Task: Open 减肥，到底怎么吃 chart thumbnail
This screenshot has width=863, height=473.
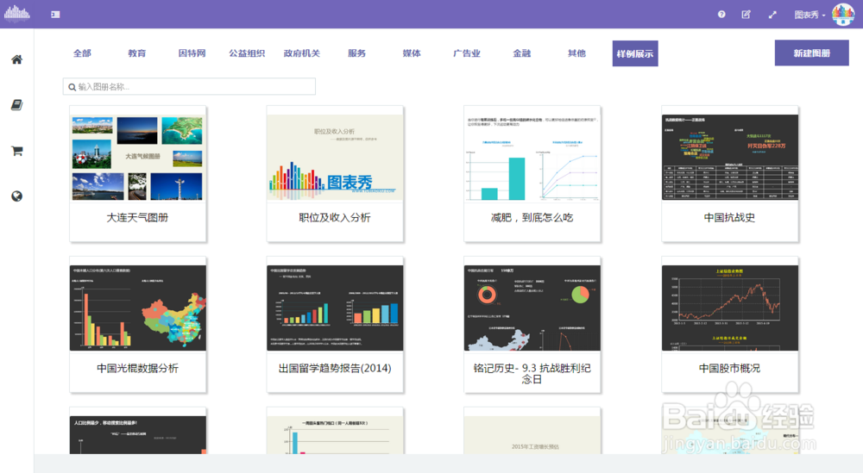Action: click(x=532, y=159)
